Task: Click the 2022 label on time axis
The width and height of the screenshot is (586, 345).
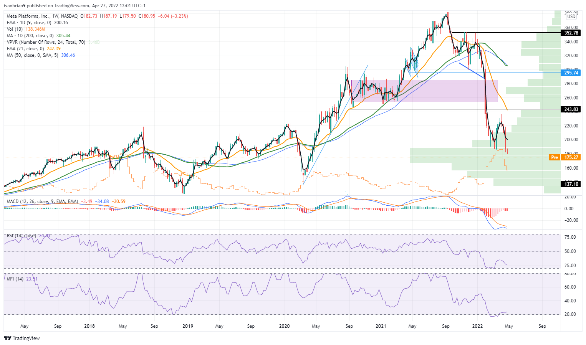Action: [477, 326]
